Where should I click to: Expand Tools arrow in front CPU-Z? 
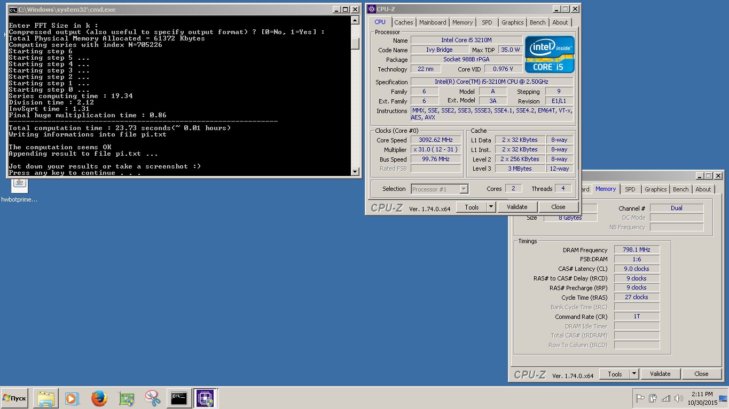(491, 207)
